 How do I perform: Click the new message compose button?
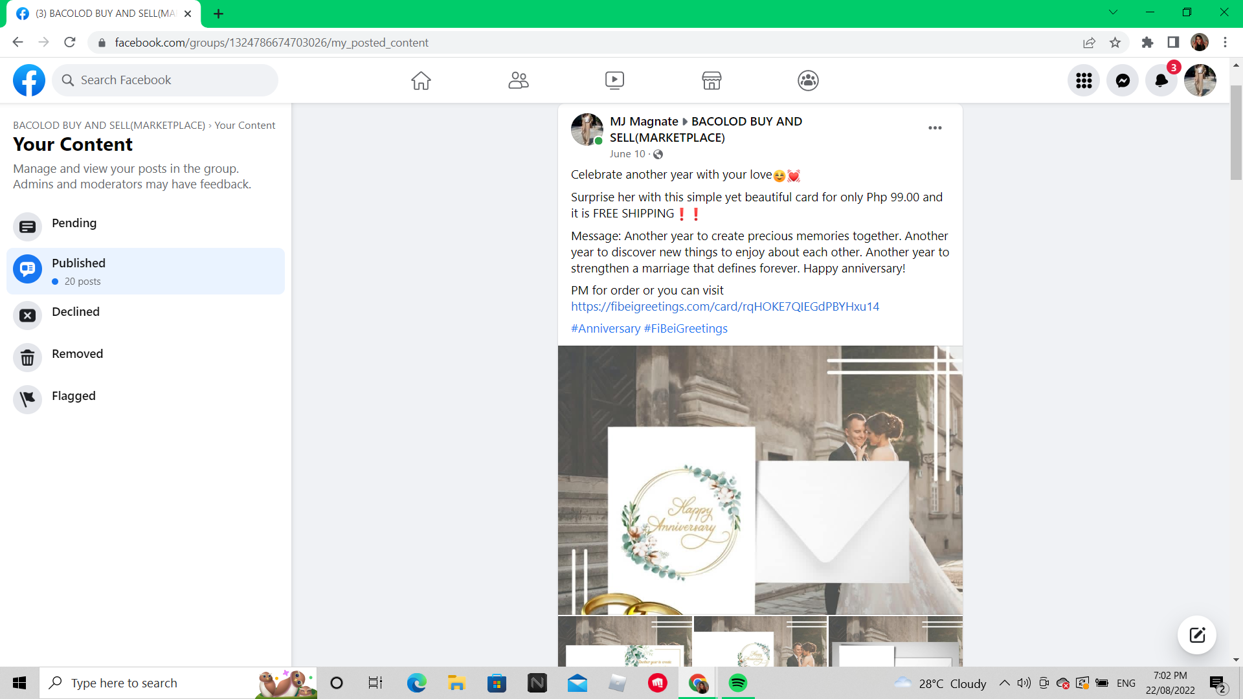pos(1197,635)
